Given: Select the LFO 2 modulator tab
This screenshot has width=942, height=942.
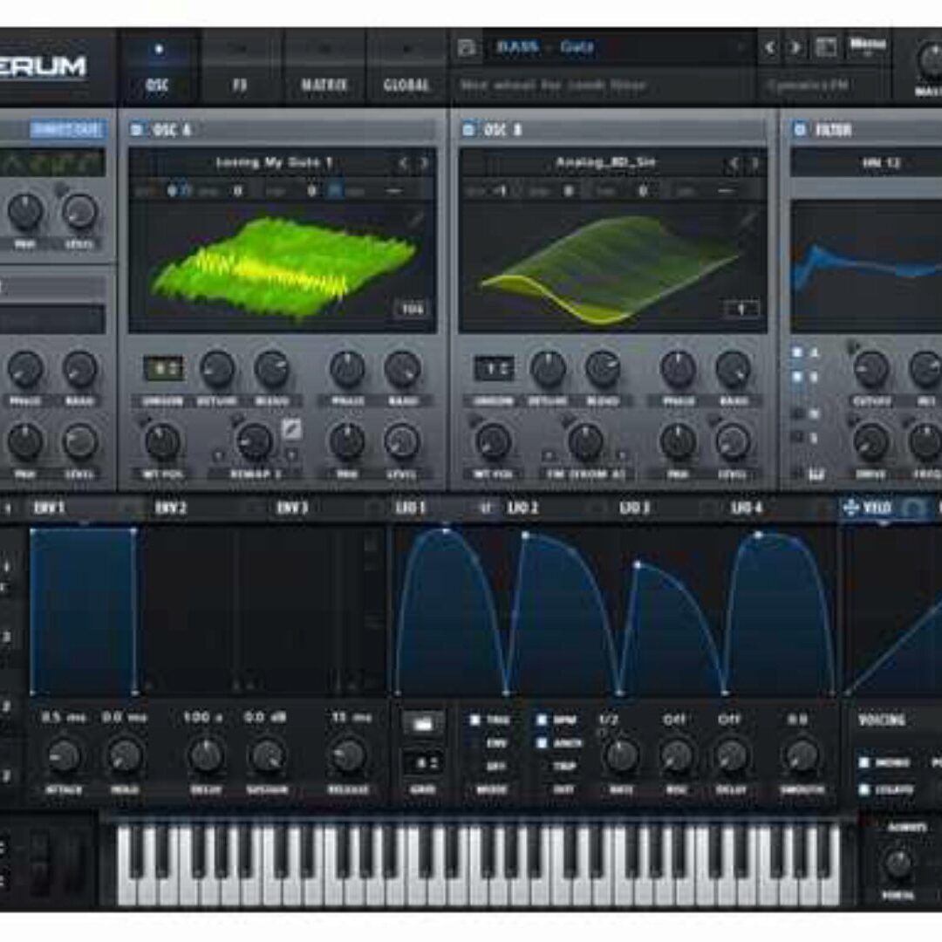Looking at the screenshot, I should pos(522,508).
